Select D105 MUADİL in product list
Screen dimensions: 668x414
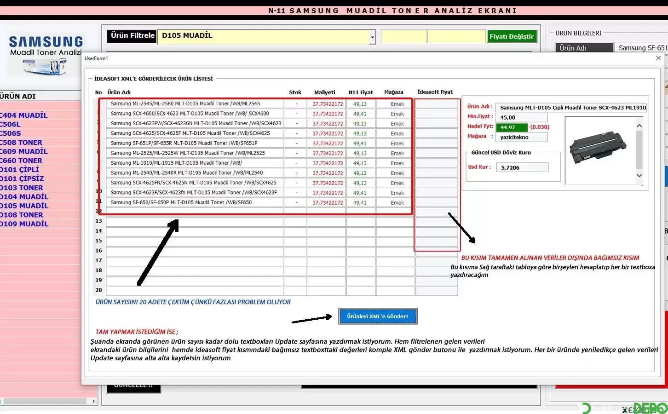pyautogui.click(x=24, y=206)
